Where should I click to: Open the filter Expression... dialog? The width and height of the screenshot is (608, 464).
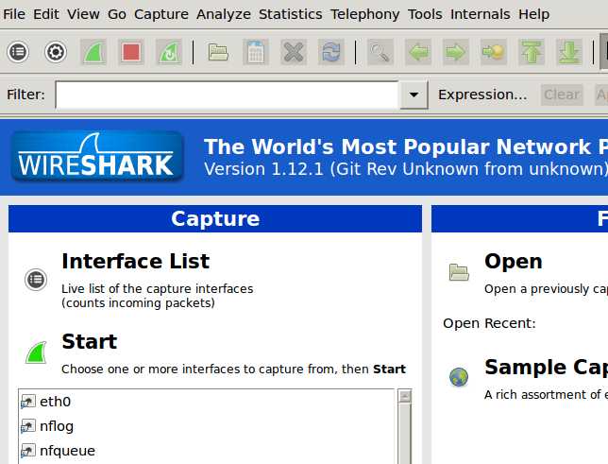pos(482,95)
